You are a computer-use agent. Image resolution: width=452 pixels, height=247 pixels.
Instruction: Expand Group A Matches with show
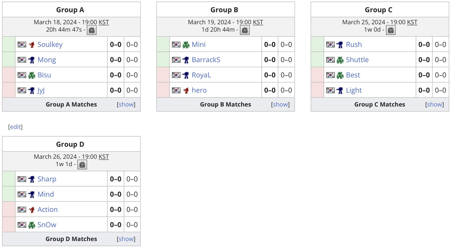(126, 104)
